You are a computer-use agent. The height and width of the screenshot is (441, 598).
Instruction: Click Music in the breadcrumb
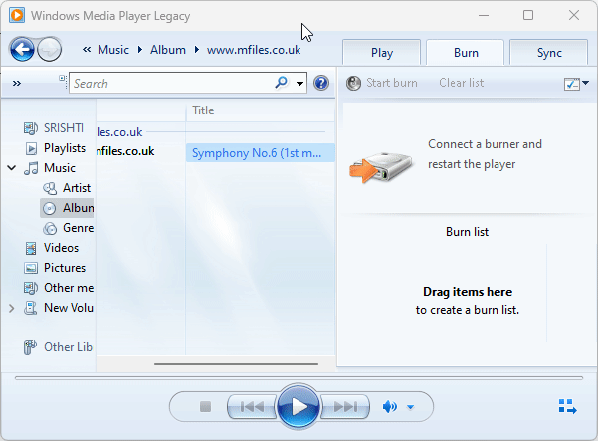pyautogui.click(x=113, y=50)
